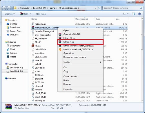Open the address bar history dropdown
The image size is (145, 113).
[x=95, y=8]
